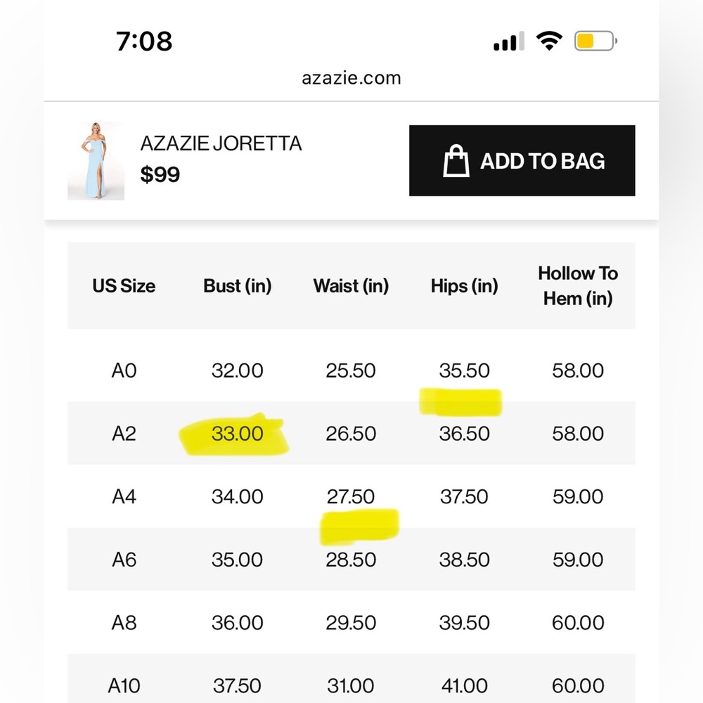Tap the azazie.com address bar
The height and width of the screenshot is (703, 703).
tap(351, 78)
